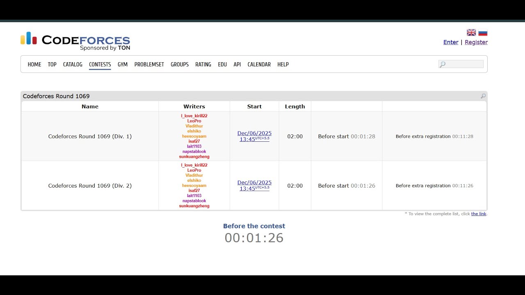
Task: Open the HELP page
Action: tap(283, 64)
